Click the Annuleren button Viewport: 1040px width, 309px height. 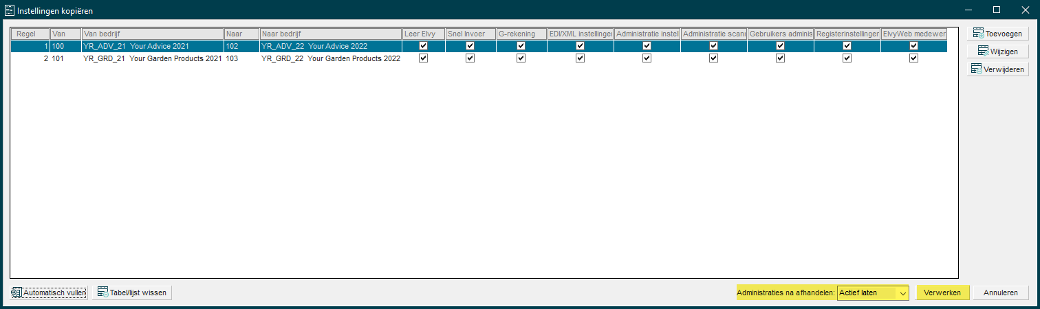(1001, 293)
